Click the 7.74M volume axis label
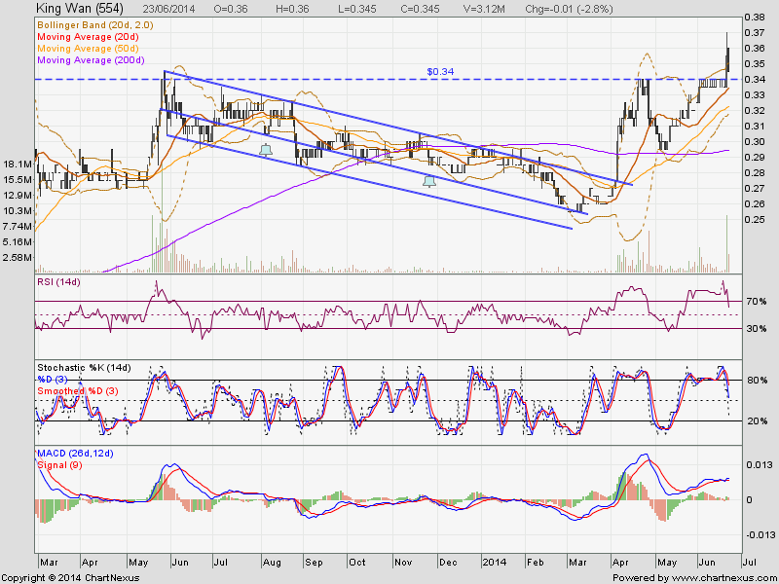This screenshot has width=779, height=584. point(19,227)
